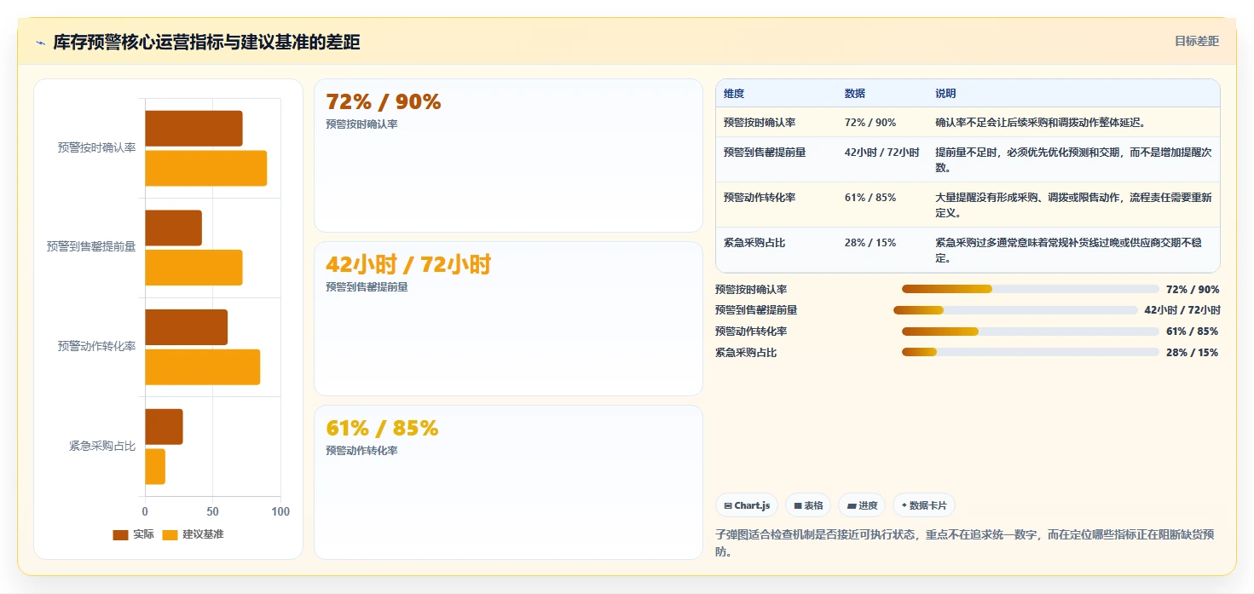This screenshot has width=1254, height=594.
Task: Click the 预警按时确认率 progress bar
Action: point(1031,289)
